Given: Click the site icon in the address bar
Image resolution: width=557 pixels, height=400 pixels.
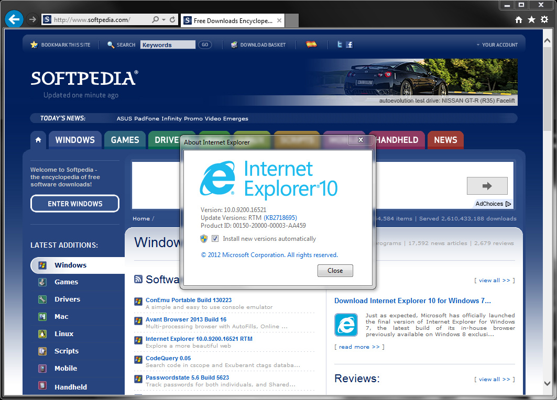Looking at the screenshot, I should [x=47, y=19].
